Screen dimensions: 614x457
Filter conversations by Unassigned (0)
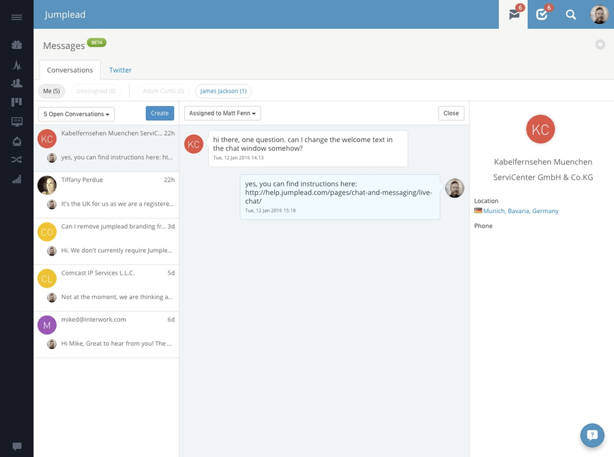pyautogui.click(x=96, y=91)
